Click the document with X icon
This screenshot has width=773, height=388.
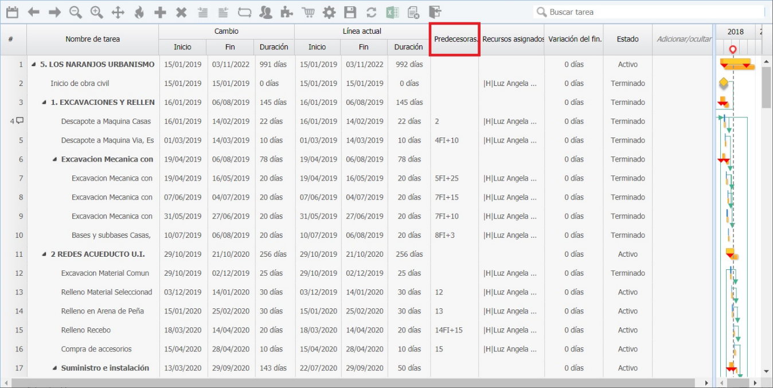(x=413, y=12)
